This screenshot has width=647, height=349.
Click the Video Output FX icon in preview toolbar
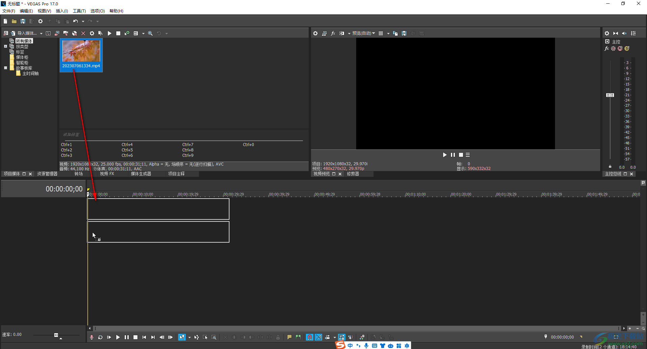point(333,33)
